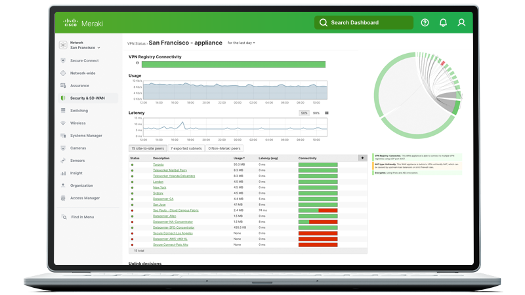Image resolution: width=525 pixels, height=295 pixels.
Task: Click the VPN Registry info icon
Action: coord(137,63)
